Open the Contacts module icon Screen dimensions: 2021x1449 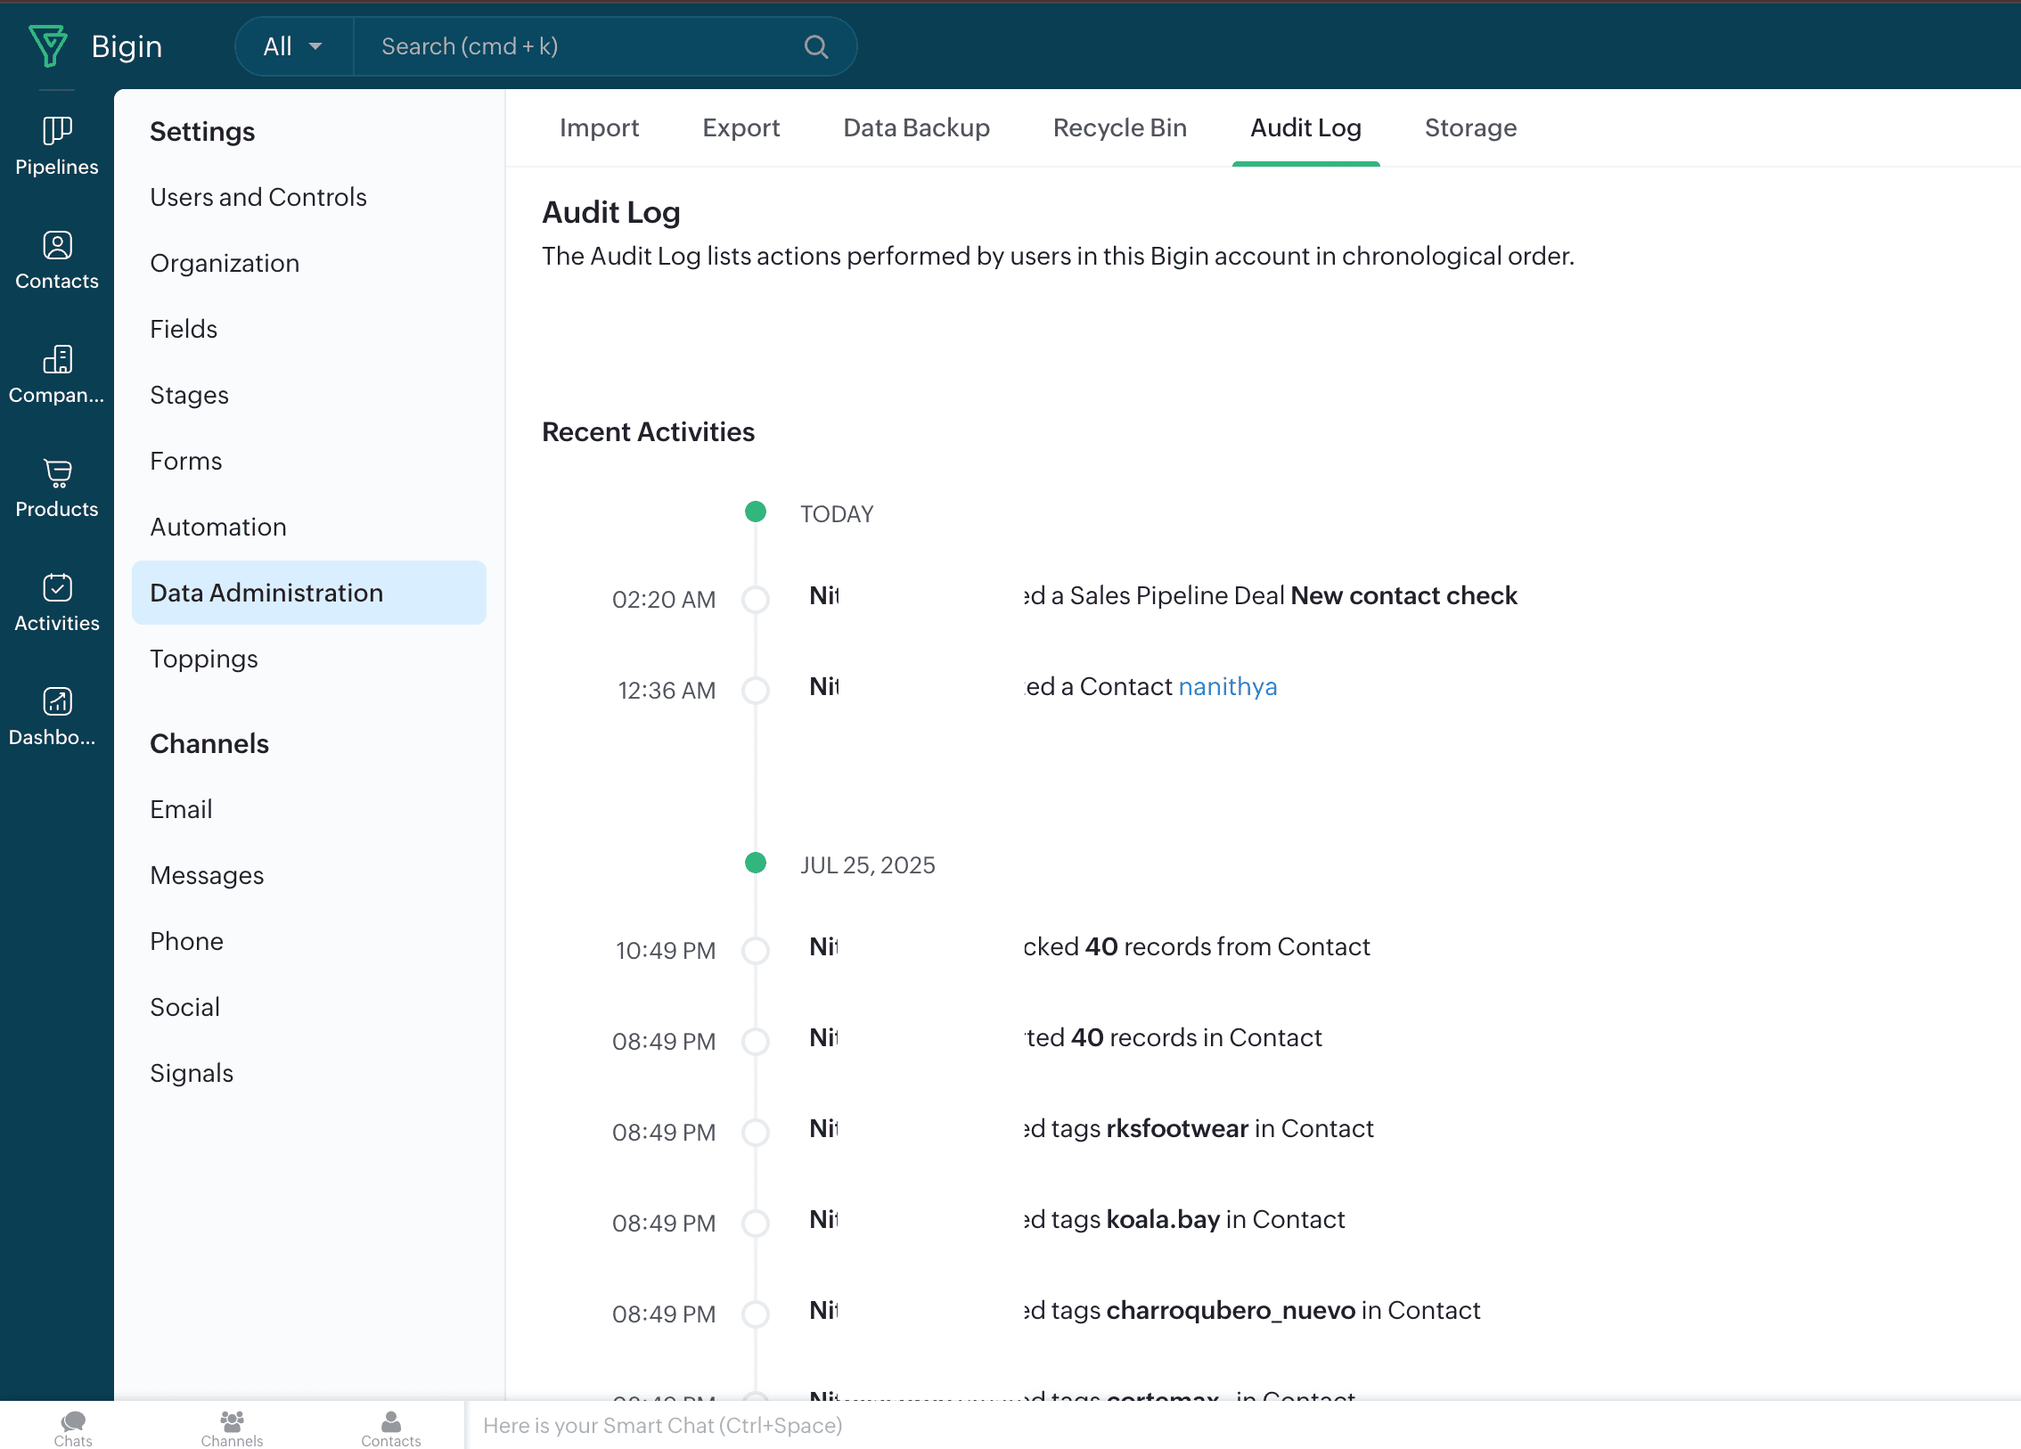[57, 245]
